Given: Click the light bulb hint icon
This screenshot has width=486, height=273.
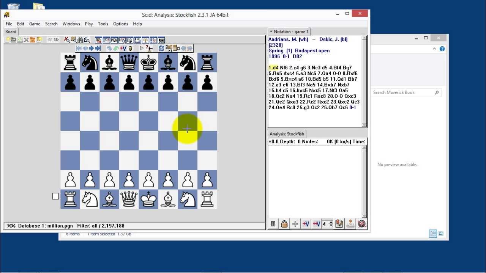Looking at the screenshot, I should (131, 48).
